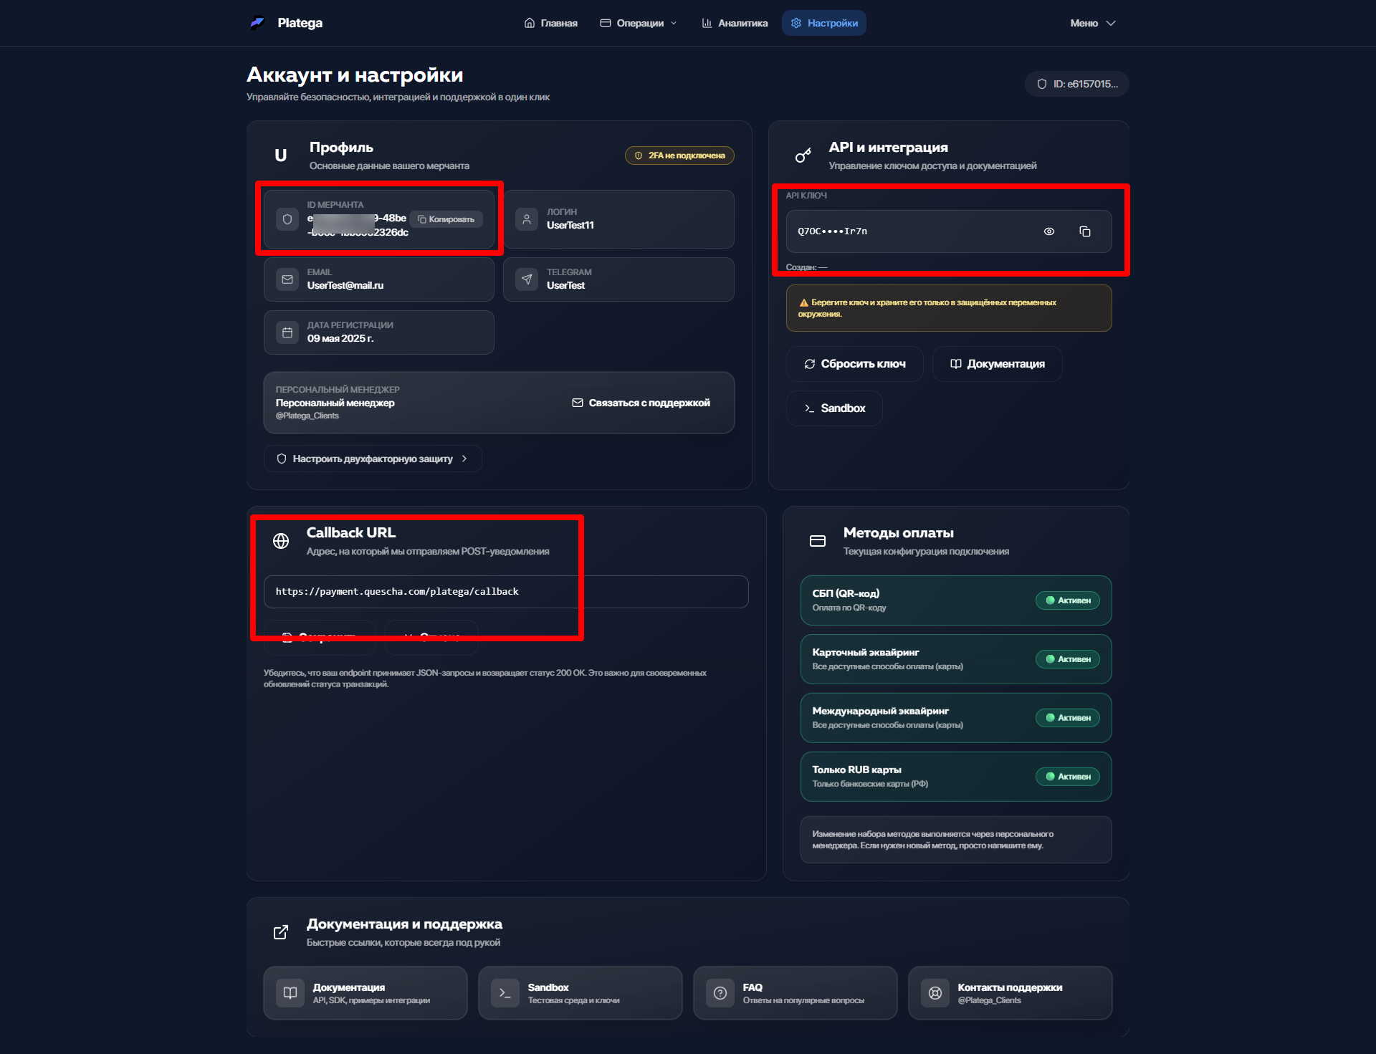Click the shield icon in merchant ID field

[x=287, y=219]
